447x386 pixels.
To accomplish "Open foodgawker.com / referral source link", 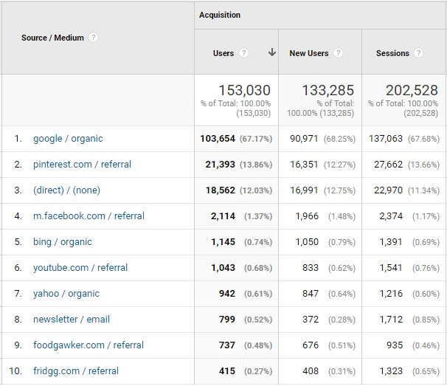I will [x=89, y=345].
